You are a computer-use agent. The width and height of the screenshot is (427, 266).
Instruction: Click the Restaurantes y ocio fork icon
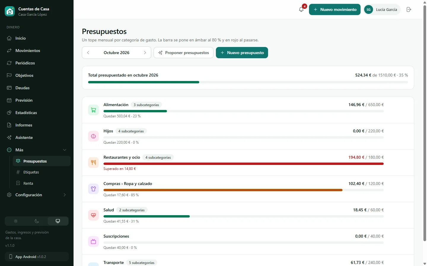93,163
